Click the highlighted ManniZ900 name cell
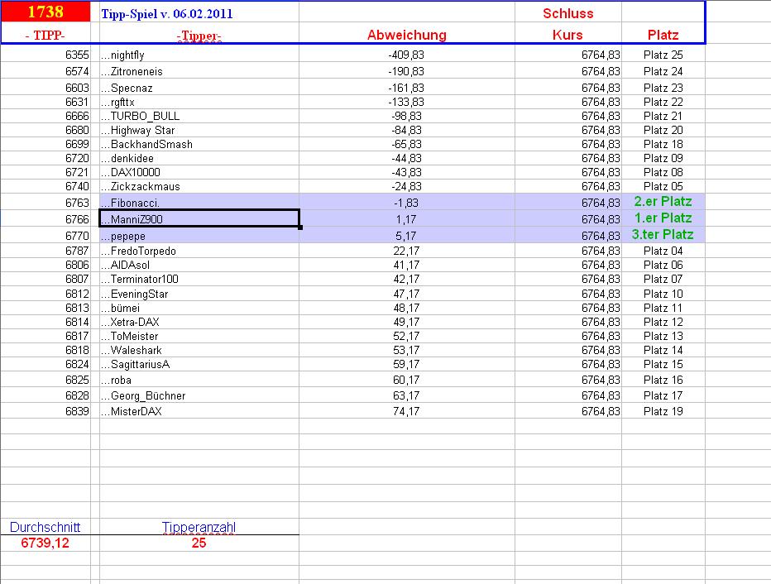Screen dimensions: 771x584 pos(199,218)
